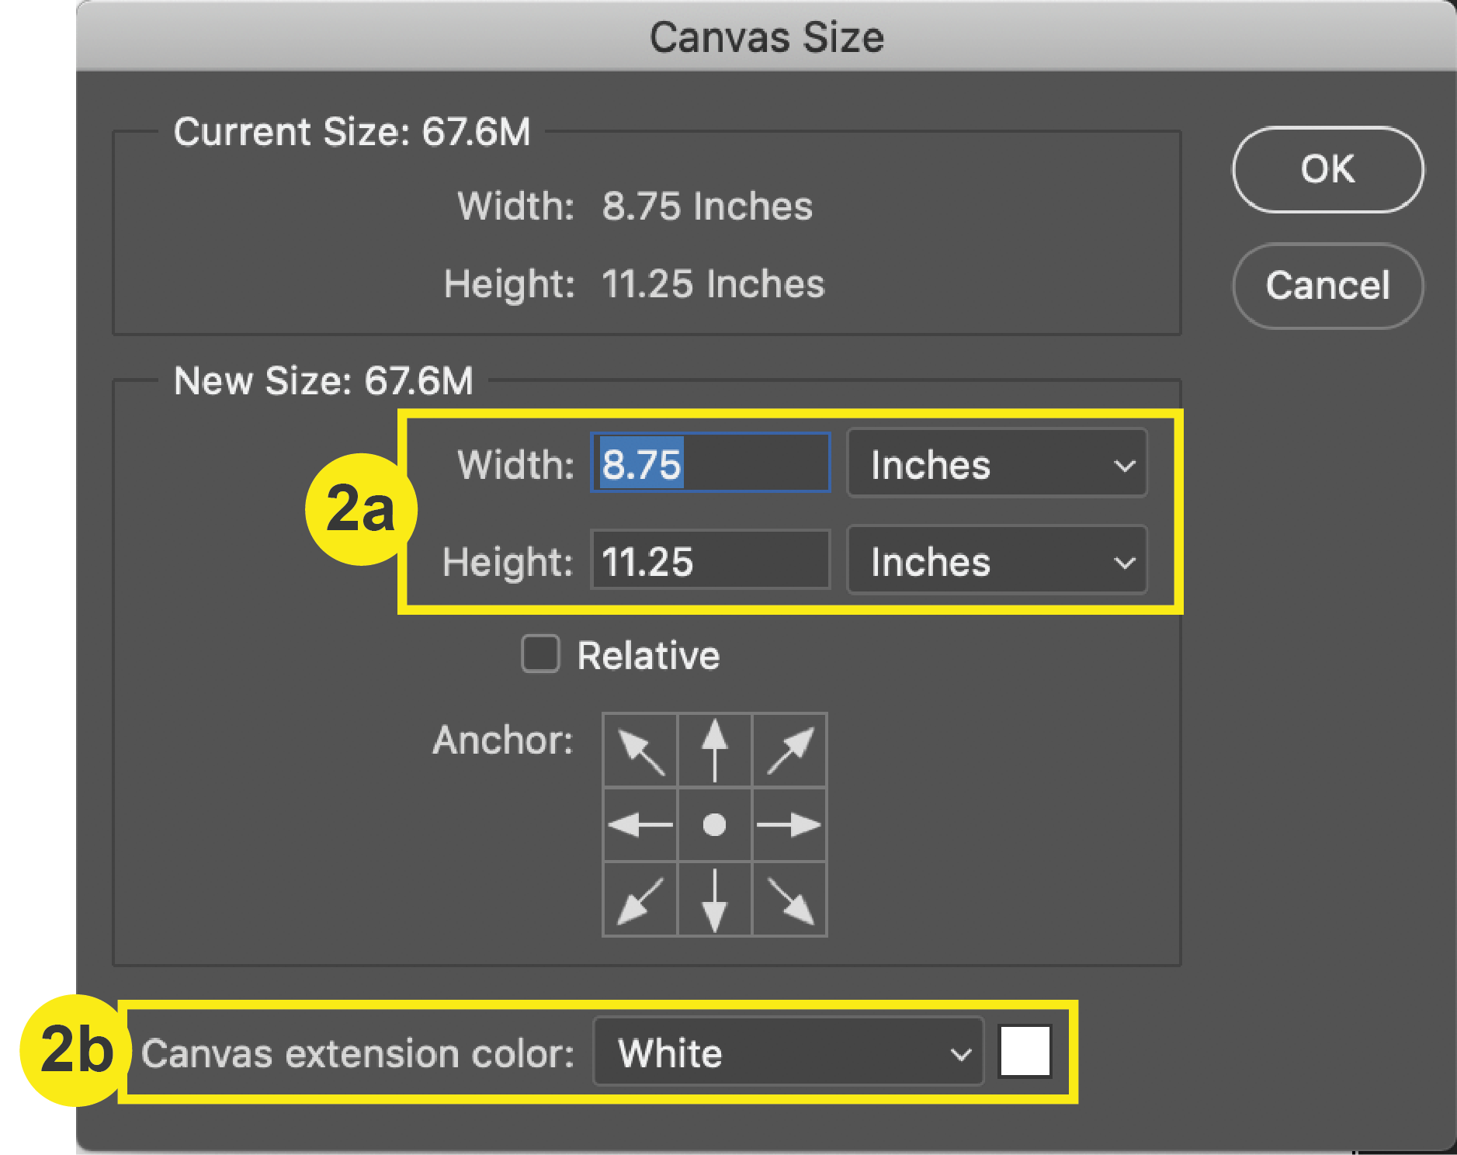The width and height of the screenshot is (1457, 1155).
Task: Set anchor to center dot
Action: [x=715, y=824]
